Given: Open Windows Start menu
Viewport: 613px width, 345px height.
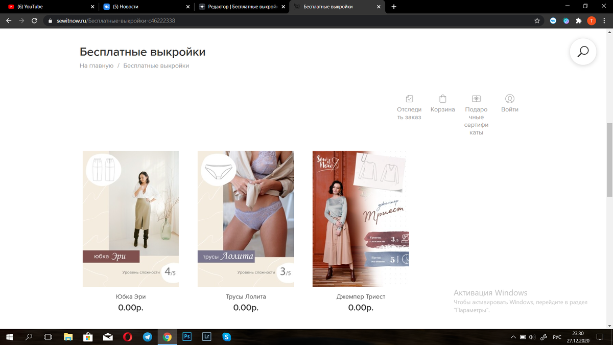Looking at the screenshot, I should tap(9, 337).
